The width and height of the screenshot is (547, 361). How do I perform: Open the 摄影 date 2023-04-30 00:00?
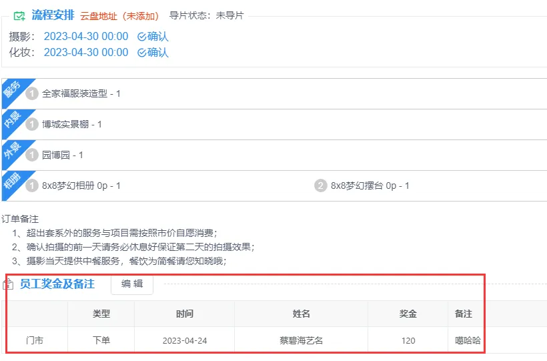tap(86, 37)
